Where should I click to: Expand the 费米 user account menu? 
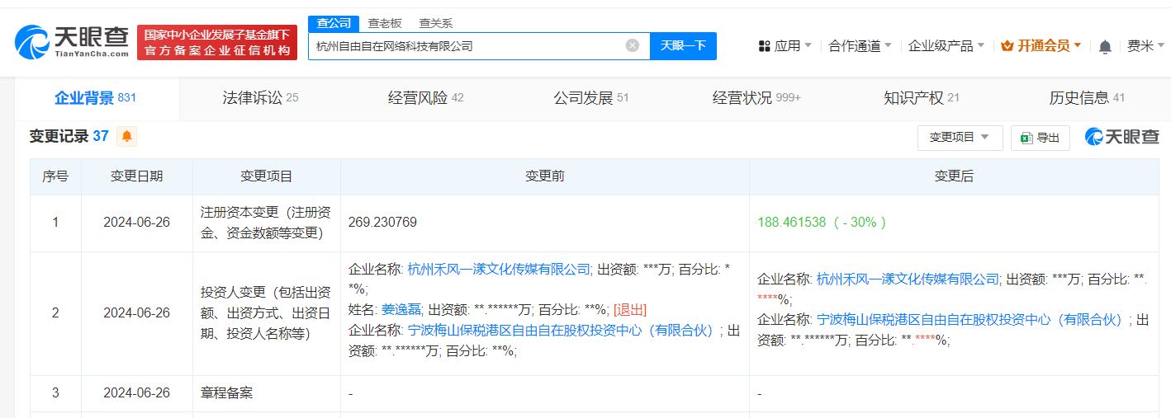[1145, 46]
